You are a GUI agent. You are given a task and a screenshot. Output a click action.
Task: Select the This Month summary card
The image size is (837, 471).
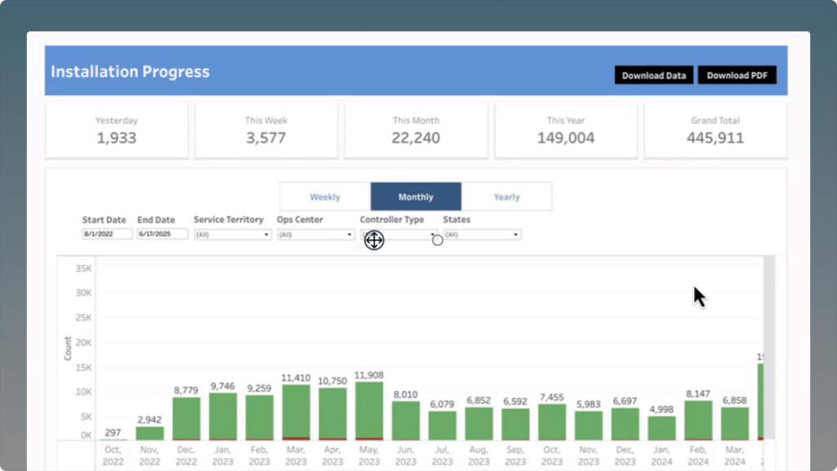[415, 130]
